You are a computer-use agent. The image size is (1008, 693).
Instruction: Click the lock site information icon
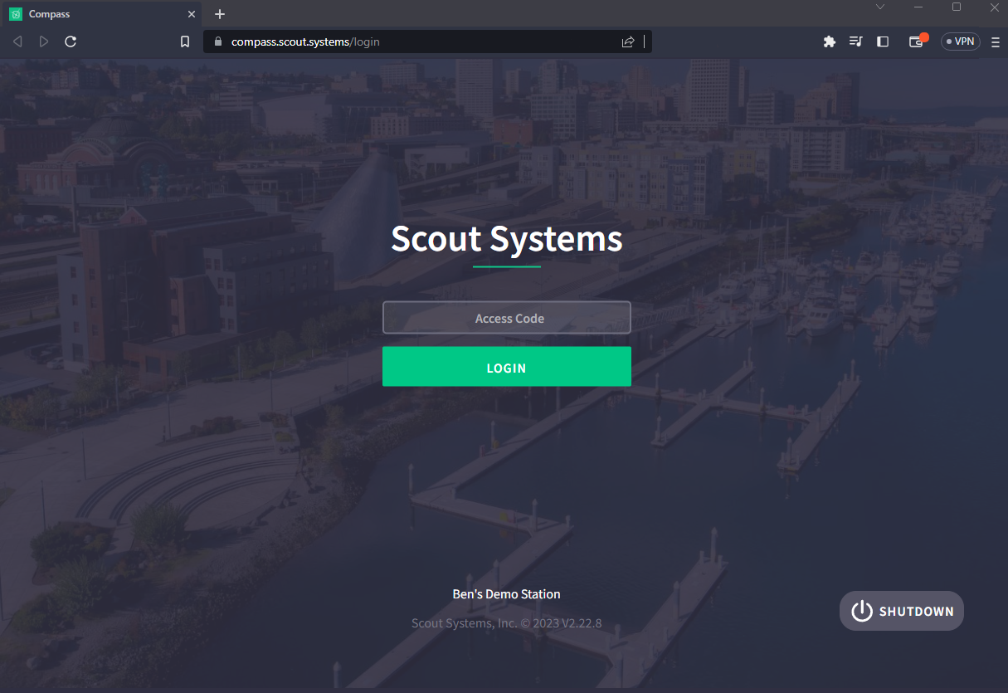click(x=218, y=41)
